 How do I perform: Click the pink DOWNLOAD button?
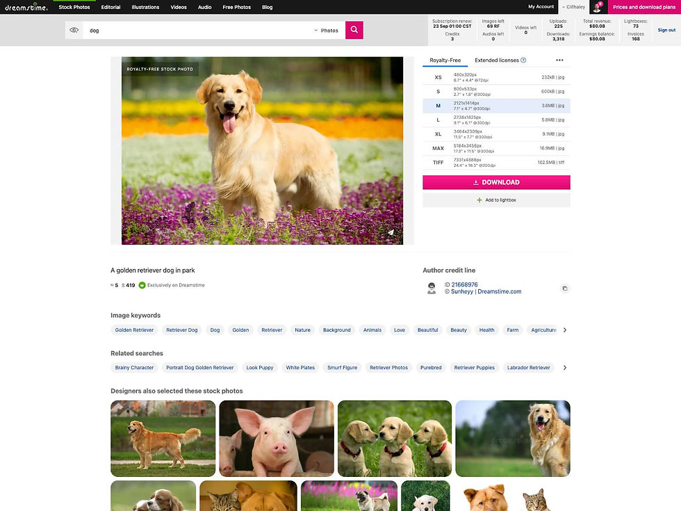496,182
